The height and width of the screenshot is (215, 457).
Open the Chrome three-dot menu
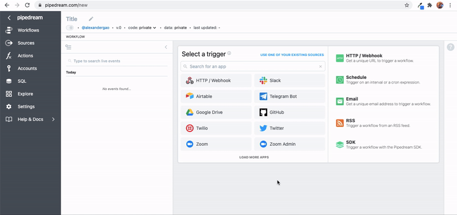pos(451,5)
